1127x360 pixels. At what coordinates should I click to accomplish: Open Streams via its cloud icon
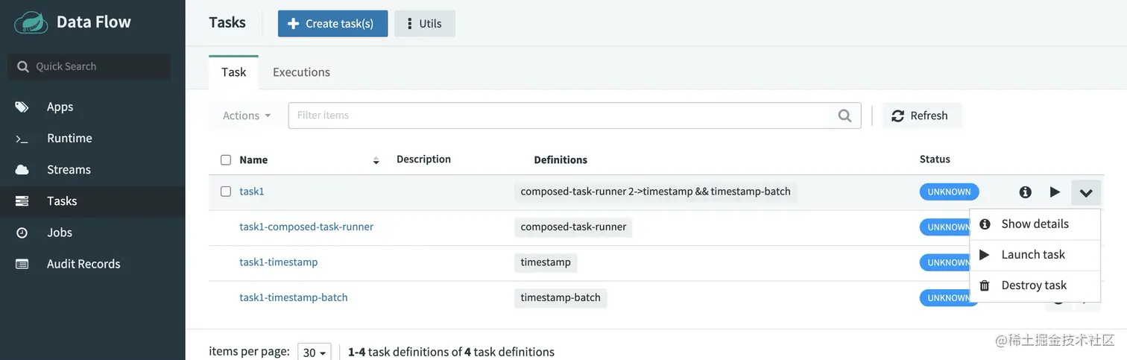22,169
